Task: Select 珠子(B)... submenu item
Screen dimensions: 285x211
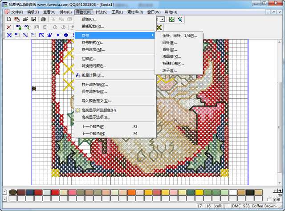Action: (179, 70)
